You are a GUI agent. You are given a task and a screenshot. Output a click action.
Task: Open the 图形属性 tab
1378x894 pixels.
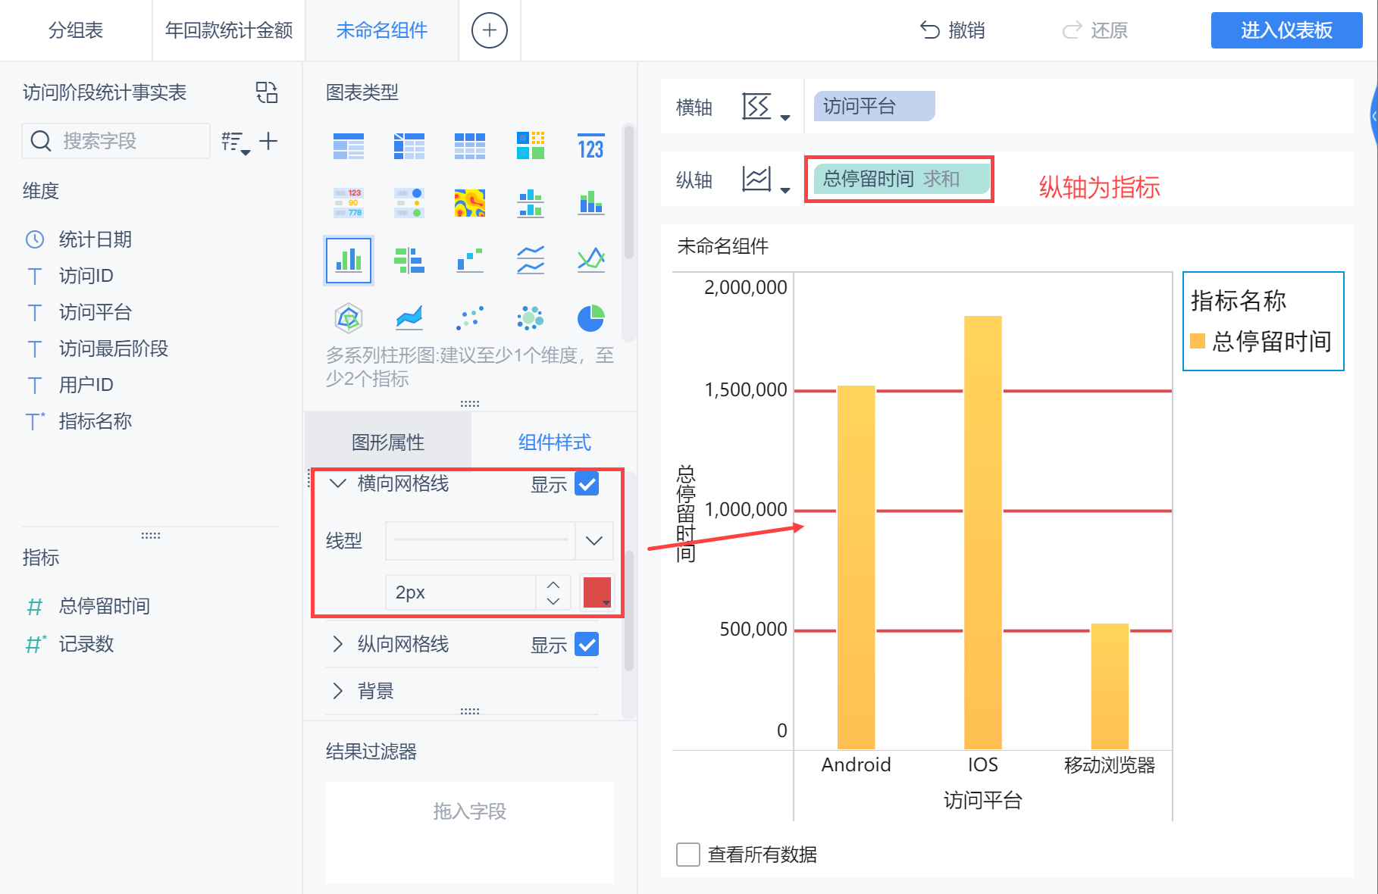pos(388,442)
